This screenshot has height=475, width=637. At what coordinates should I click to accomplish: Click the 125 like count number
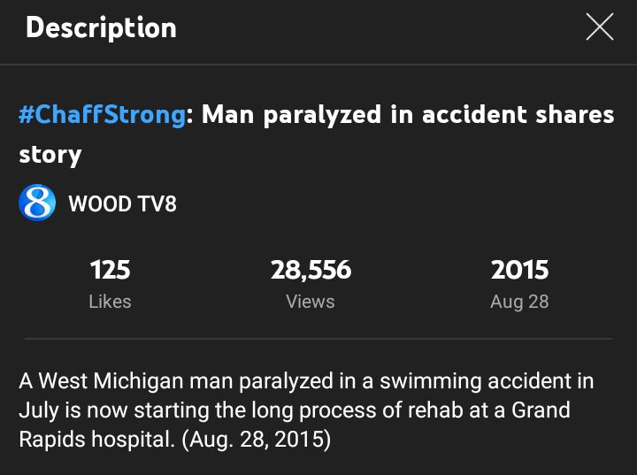pos(110,270)
